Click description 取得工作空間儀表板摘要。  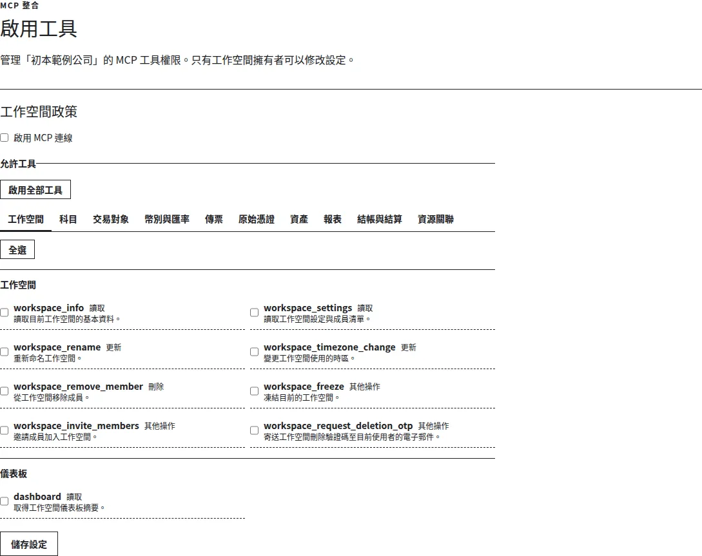[59, 508]
